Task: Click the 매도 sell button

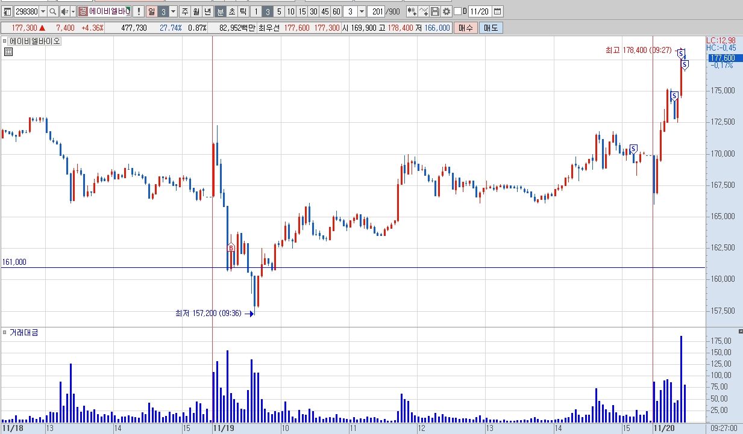Action: tap(491, 28)
